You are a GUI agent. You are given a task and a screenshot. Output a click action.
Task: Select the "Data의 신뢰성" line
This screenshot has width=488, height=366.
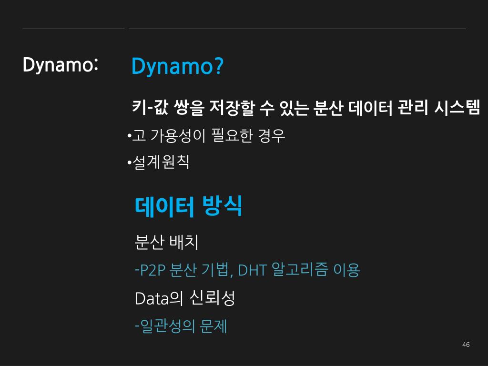(185, 298)
